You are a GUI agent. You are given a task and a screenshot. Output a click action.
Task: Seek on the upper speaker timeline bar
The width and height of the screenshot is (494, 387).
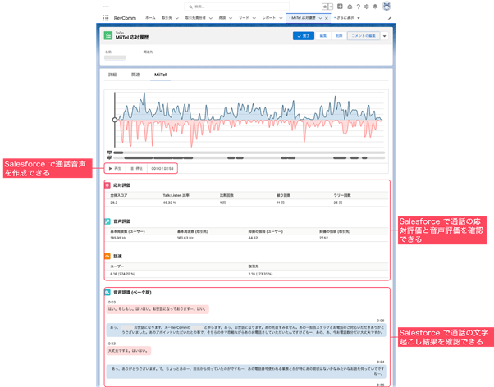pyautogui.click(x=249, y=153)
